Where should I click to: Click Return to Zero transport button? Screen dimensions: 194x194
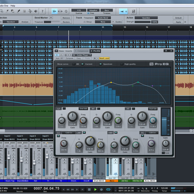tap(82, 190)
